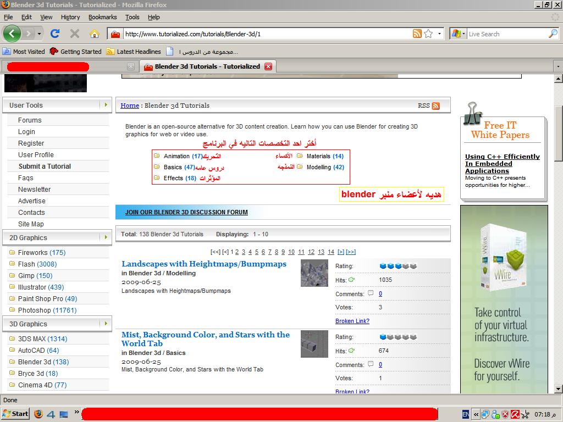
Task: Go to the Home page icon
Action: pyautogui.click(x=95, y=34)
